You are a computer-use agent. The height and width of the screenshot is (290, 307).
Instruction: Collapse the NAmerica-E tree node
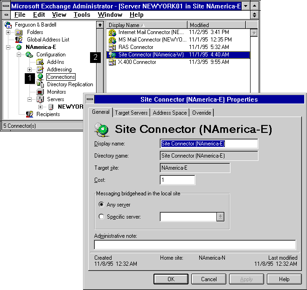click(x=8, y=47)
